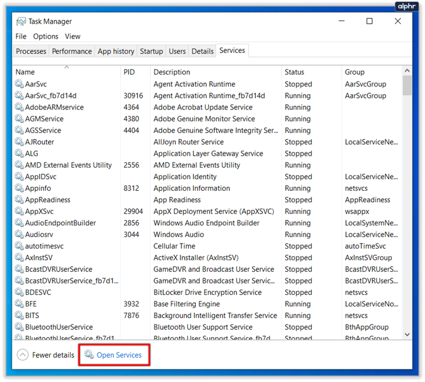Click the gear icon in Open Services link
Screen dimensions: 425x382
tap(89, 354)
